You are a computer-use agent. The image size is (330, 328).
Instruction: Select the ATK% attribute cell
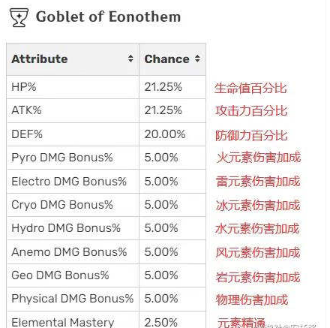pos(73,110)
